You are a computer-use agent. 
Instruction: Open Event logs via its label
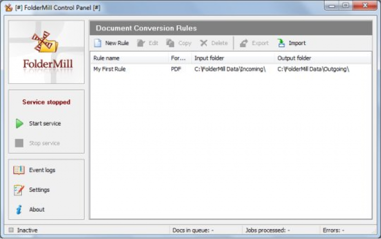pos(42,170)
